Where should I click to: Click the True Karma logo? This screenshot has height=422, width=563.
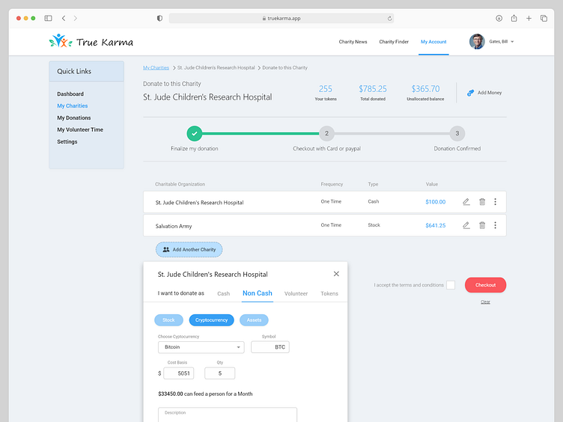(x=91, y=42)
